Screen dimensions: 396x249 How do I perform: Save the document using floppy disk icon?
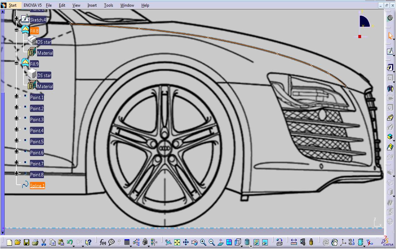pos(27,242)
